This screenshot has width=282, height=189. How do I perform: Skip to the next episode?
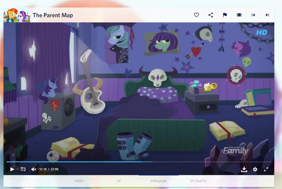coord(267,15)
